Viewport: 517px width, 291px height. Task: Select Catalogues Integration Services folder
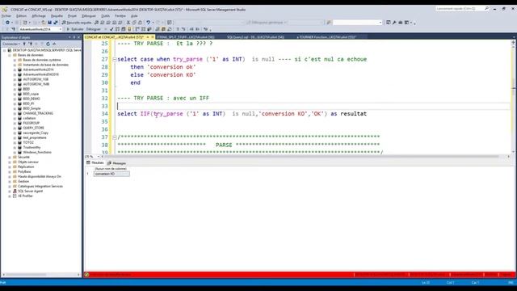pyautogui.click(x=40, y=186)
